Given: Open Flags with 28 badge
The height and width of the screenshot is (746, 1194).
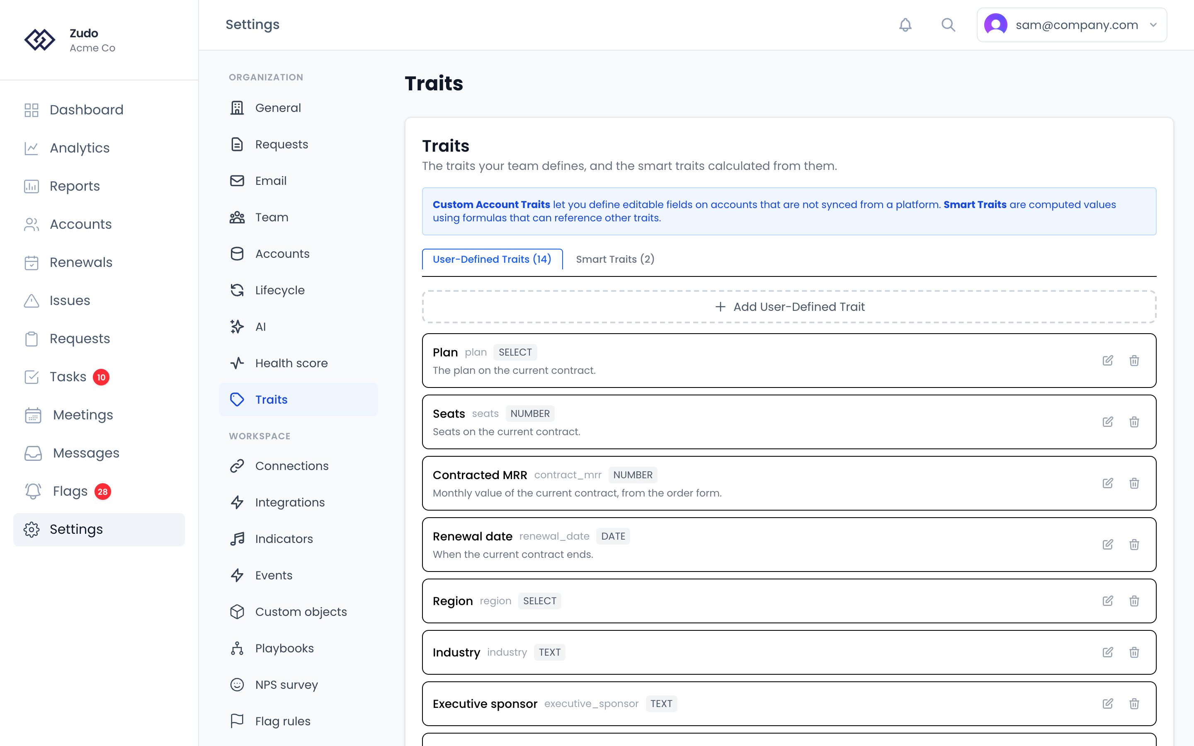Looking at the screenshot, I should click(99, 492).
